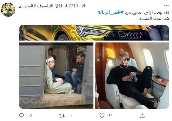Open the #قعر_الزبالة hashtag link
Screen dimensions: 172x121
110,12
